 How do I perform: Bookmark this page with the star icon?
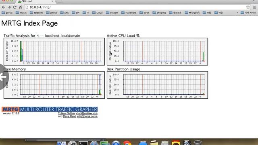[248, 7]
